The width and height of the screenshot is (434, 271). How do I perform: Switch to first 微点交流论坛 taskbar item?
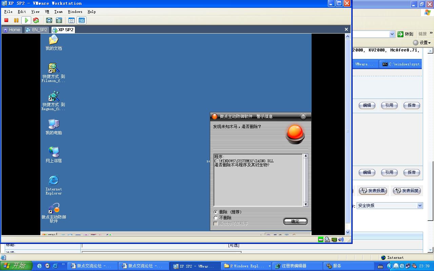92,266
